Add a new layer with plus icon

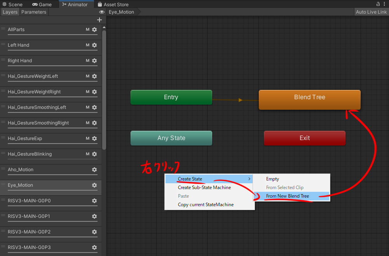pos(99,20)
